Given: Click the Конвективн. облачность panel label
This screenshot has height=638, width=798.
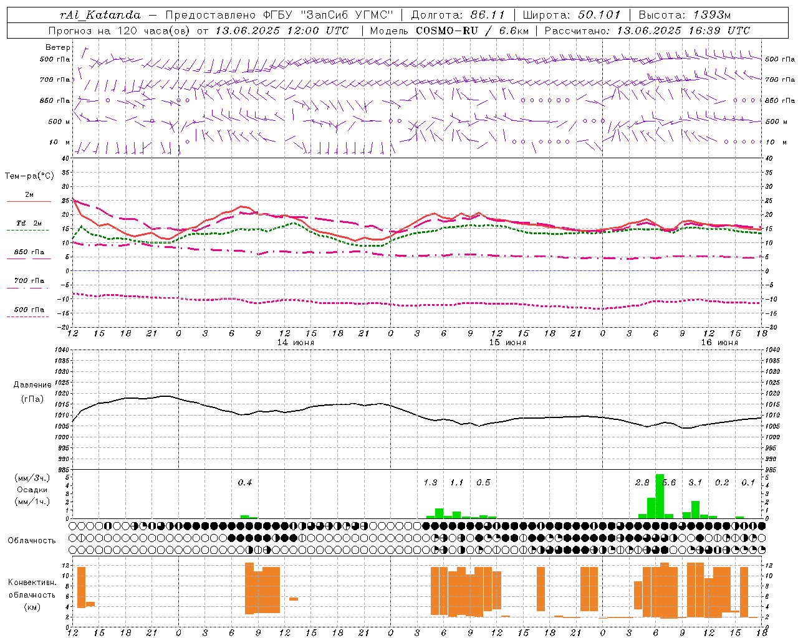Looking at the screenshot, I should click(x=32, y=589).
